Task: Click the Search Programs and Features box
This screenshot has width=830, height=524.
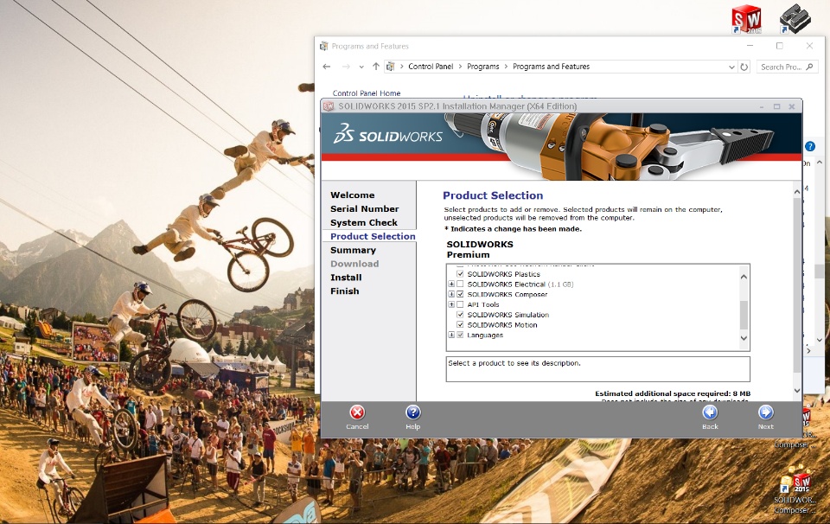Action: (x=787, y=67)
